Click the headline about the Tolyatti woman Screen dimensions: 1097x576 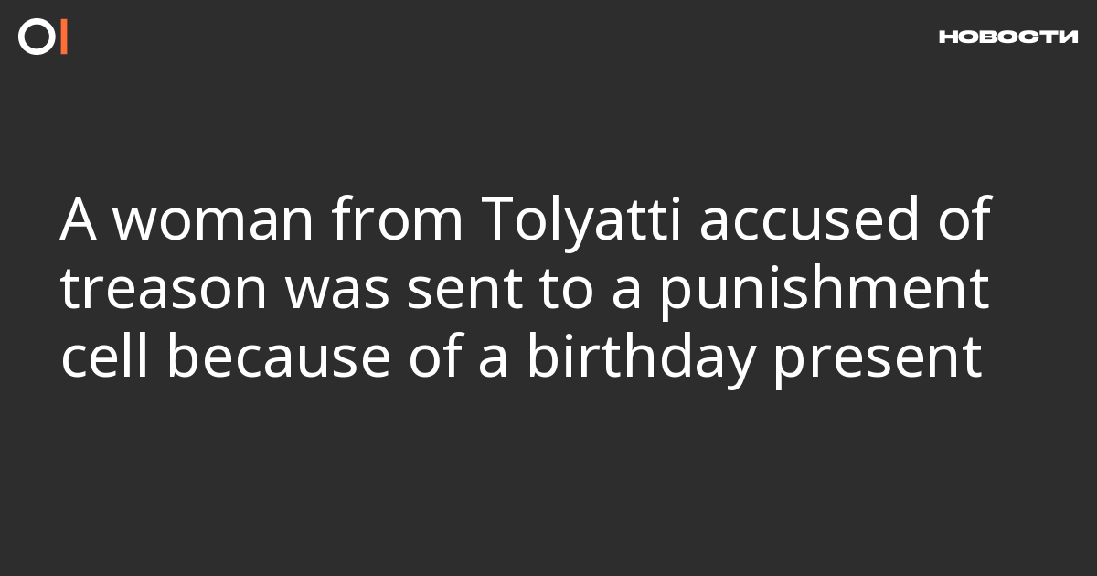(x=526, y=290)
